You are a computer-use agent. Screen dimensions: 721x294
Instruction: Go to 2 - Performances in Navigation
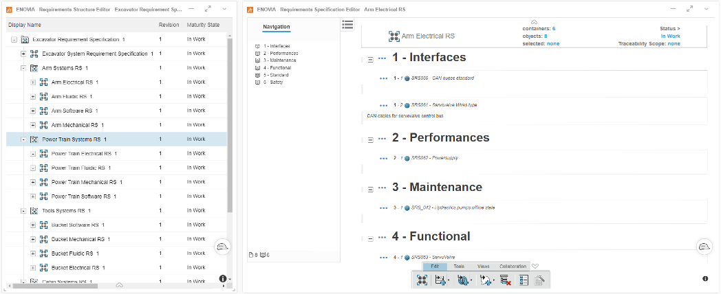pyautogui.click(x=281, y=54)
